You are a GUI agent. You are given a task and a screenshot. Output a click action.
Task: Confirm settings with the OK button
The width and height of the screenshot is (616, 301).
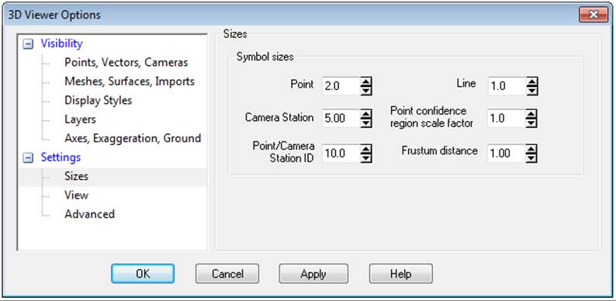pyautogui.click(x=143, y=274)
